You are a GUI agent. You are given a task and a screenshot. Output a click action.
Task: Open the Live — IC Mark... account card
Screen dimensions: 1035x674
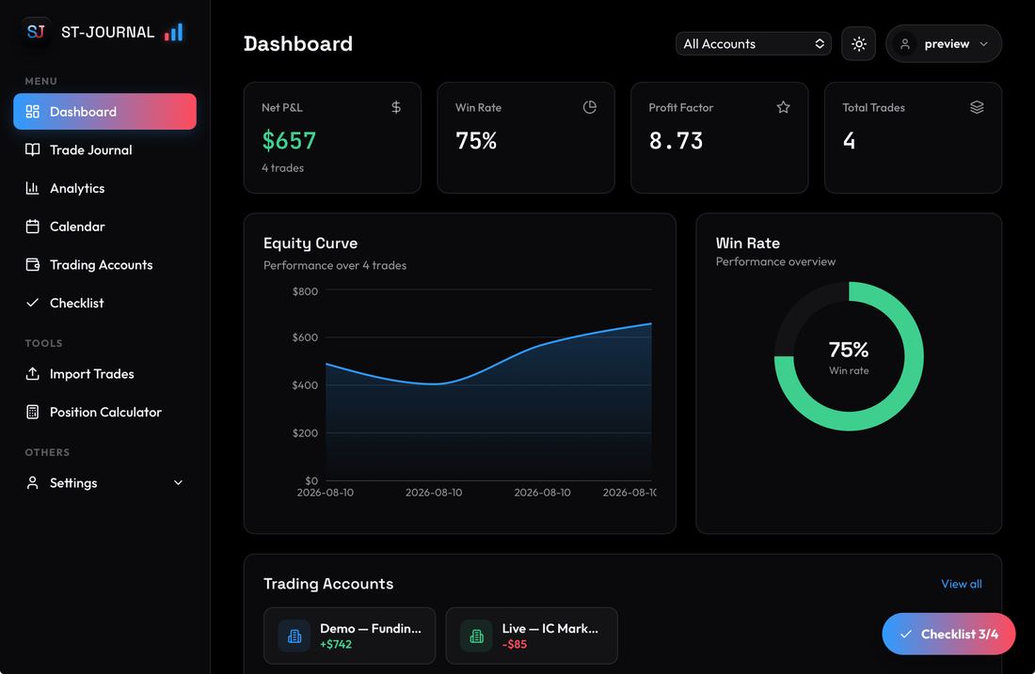532,635
